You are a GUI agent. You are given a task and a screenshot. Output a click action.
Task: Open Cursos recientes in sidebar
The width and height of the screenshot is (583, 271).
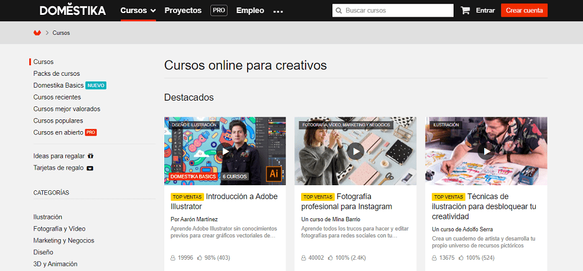[57, 97]
